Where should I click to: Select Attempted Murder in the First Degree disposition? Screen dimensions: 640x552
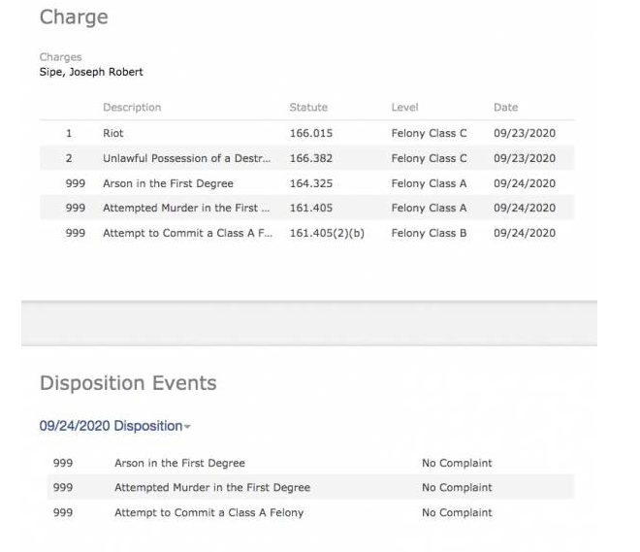[310, 488]
